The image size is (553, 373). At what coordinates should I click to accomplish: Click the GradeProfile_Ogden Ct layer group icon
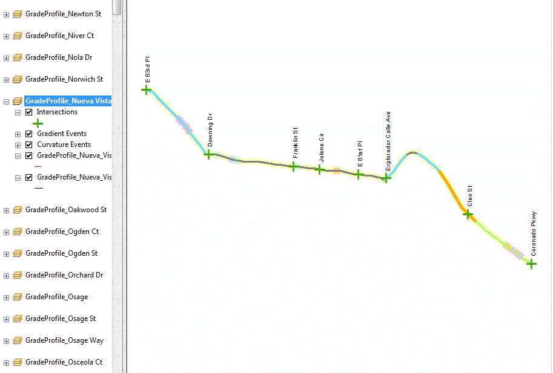click(x=18, y=232)
